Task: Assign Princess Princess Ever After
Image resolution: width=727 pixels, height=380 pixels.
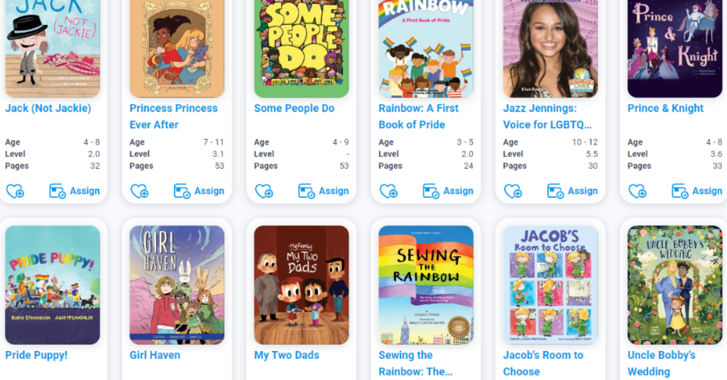Action: [199, 191]
